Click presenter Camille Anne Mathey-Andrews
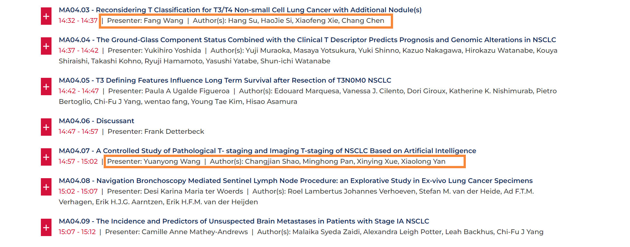The height and width of the screenshot is (247, 630). [195, 232]
